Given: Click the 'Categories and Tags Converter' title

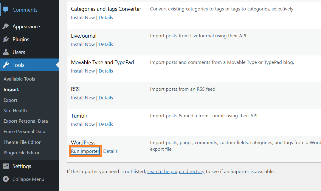Looking at the screenshot, I should click(x=106, y=9).
